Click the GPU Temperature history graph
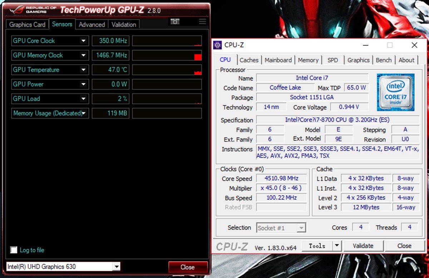 167,70
